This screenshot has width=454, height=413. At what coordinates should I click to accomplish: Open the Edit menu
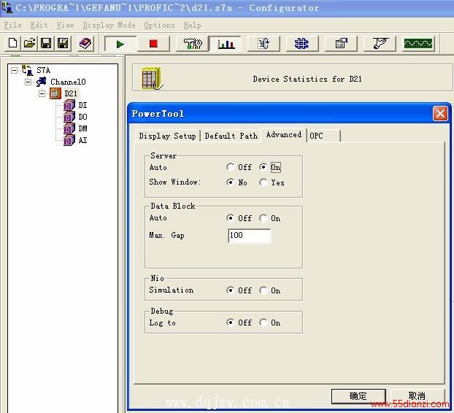tap(39, 26)
